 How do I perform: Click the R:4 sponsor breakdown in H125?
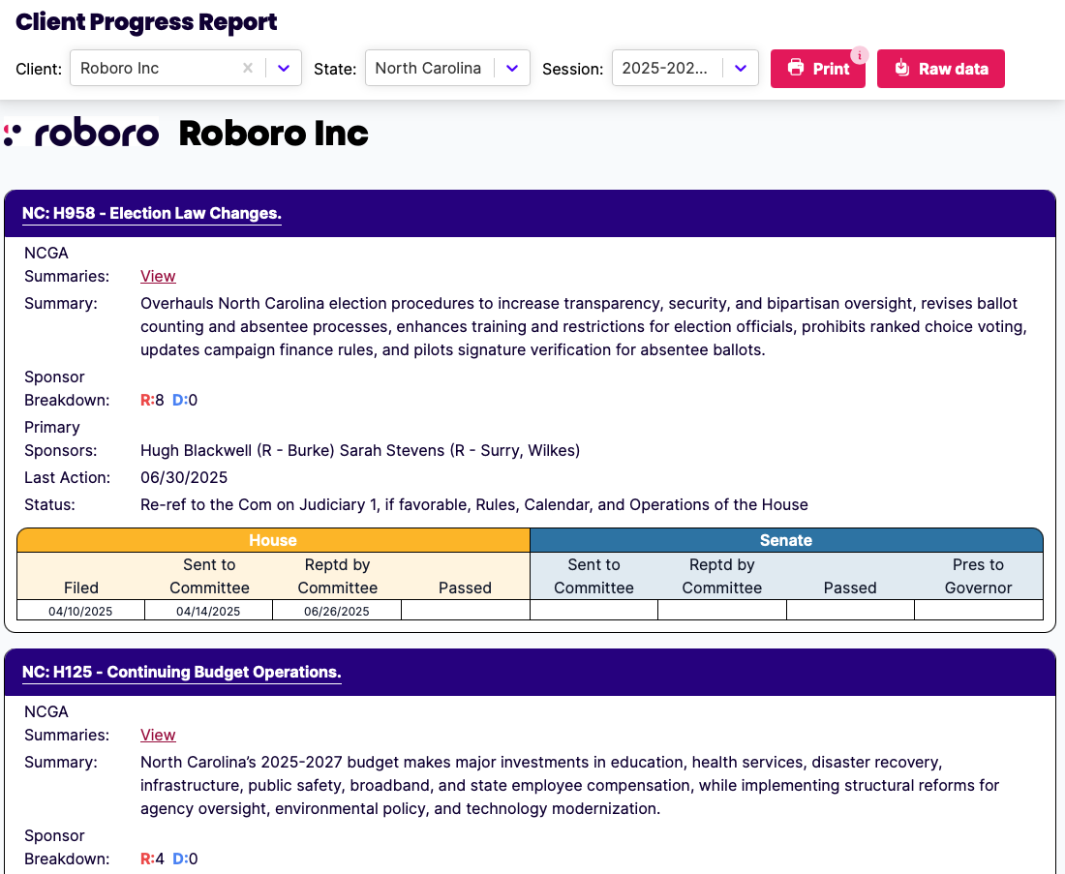[152, 859]
